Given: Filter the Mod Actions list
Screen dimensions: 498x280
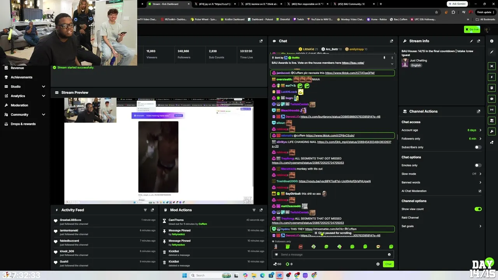Looking at the screenshot, I should pos(254,210).
